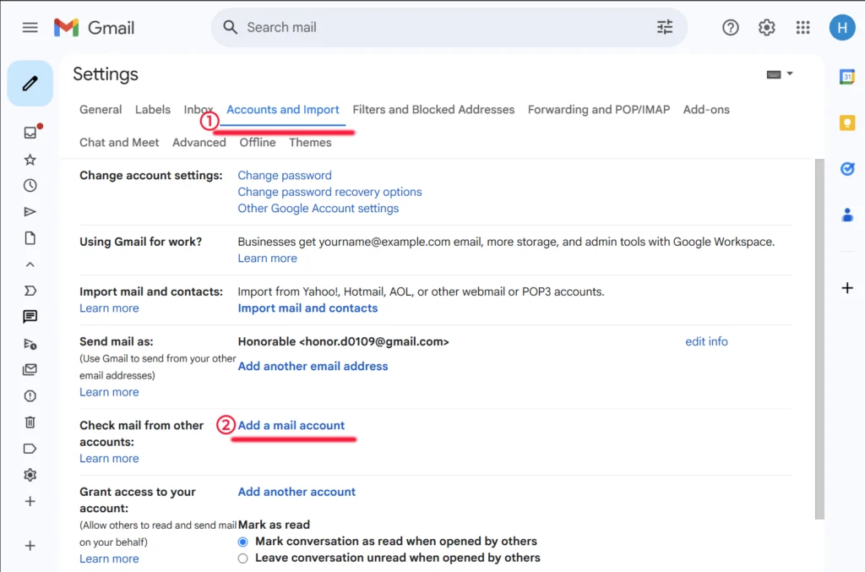Click Learn more under Import mail and contacts label
Screen dimensions: 865x572
tap(109, 308)
